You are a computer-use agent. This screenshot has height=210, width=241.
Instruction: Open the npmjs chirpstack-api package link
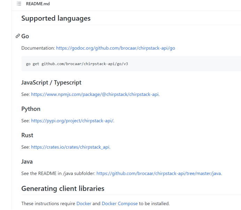pyautogui.click(x=95, y=94)
